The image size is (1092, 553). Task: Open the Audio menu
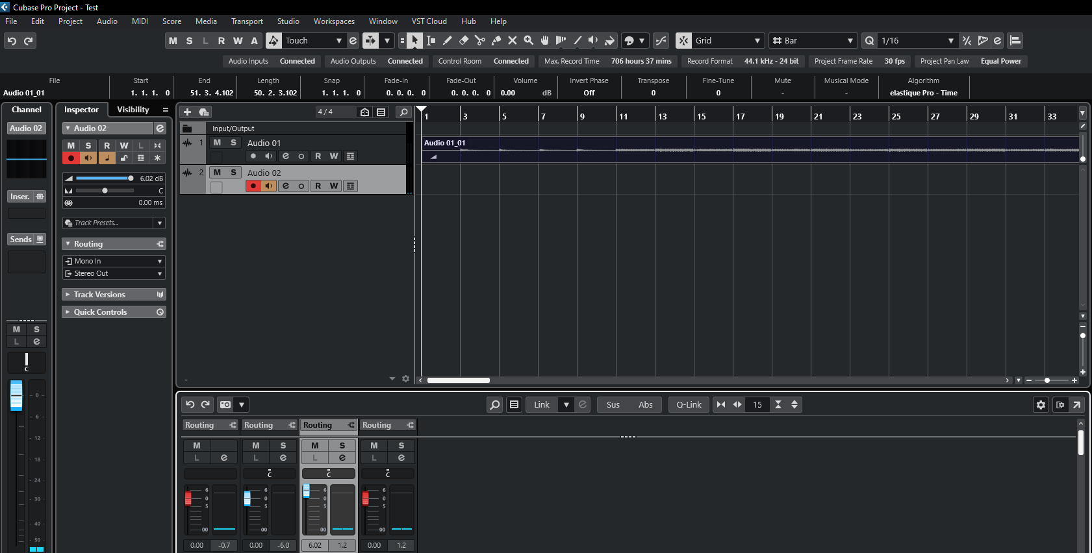[x=107, y=21]
